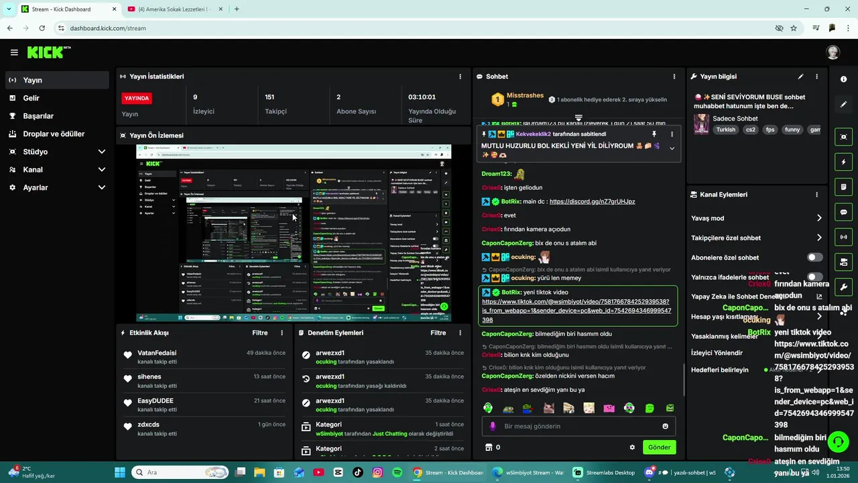Open Streamlabs Desktop from the taskbar
Screen dimensions: 858x483
[603, 472]
